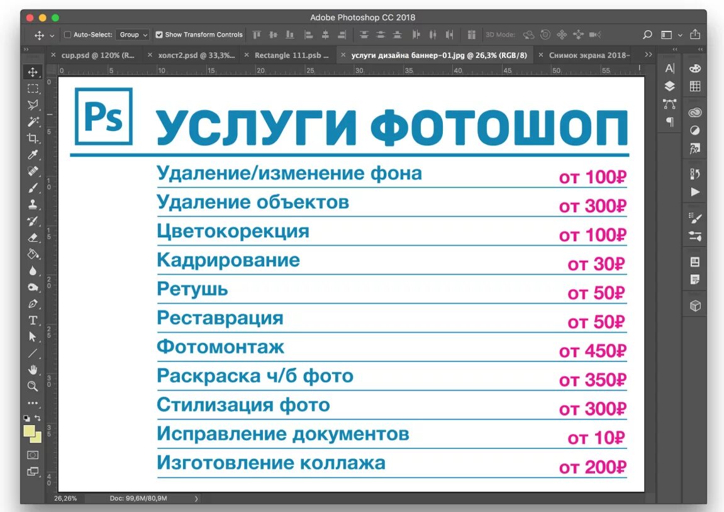Select the Brush tool
724x512 pixels.
coord(33,188)
